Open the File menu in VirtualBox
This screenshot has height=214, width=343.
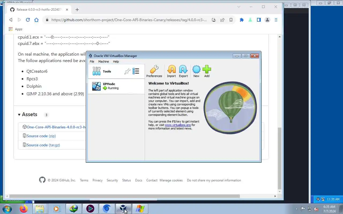pyautogui.click(x=92, y=62)
